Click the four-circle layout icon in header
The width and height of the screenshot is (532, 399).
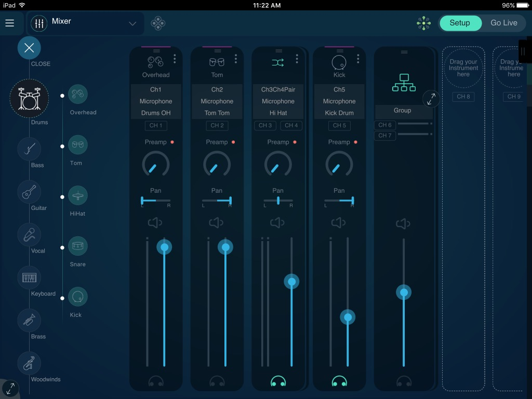tap(158, 23)
